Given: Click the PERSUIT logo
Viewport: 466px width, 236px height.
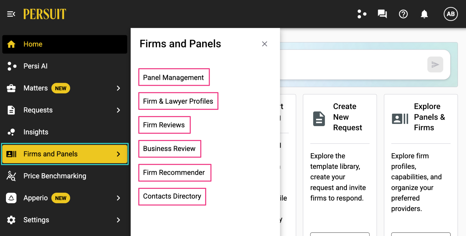Looking at the screenshot, I should coord(45,14).
